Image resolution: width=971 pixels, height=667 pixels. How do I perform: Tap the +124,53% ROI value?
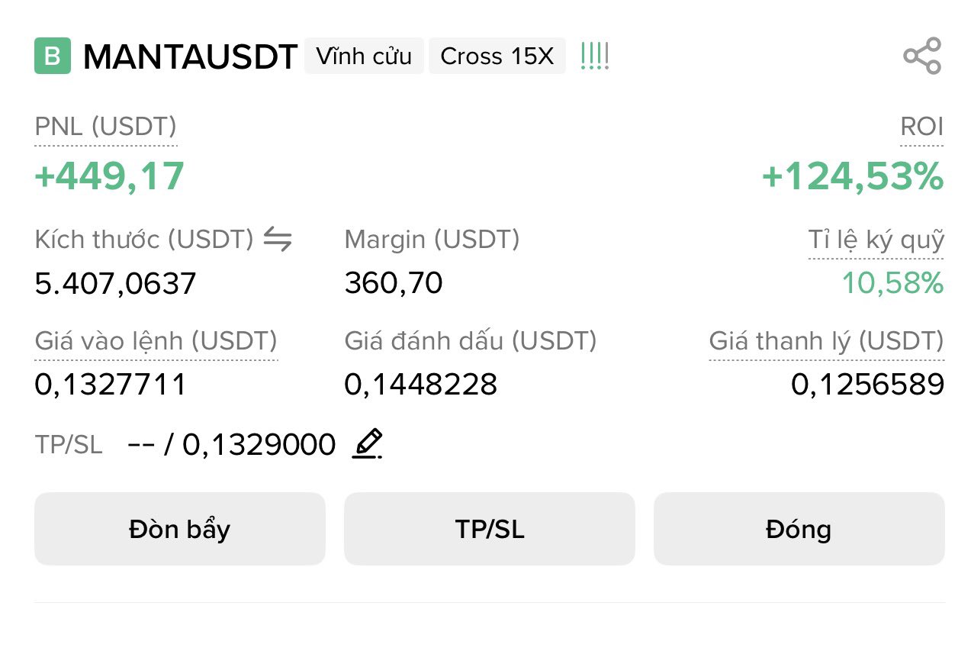click(852, 176)
